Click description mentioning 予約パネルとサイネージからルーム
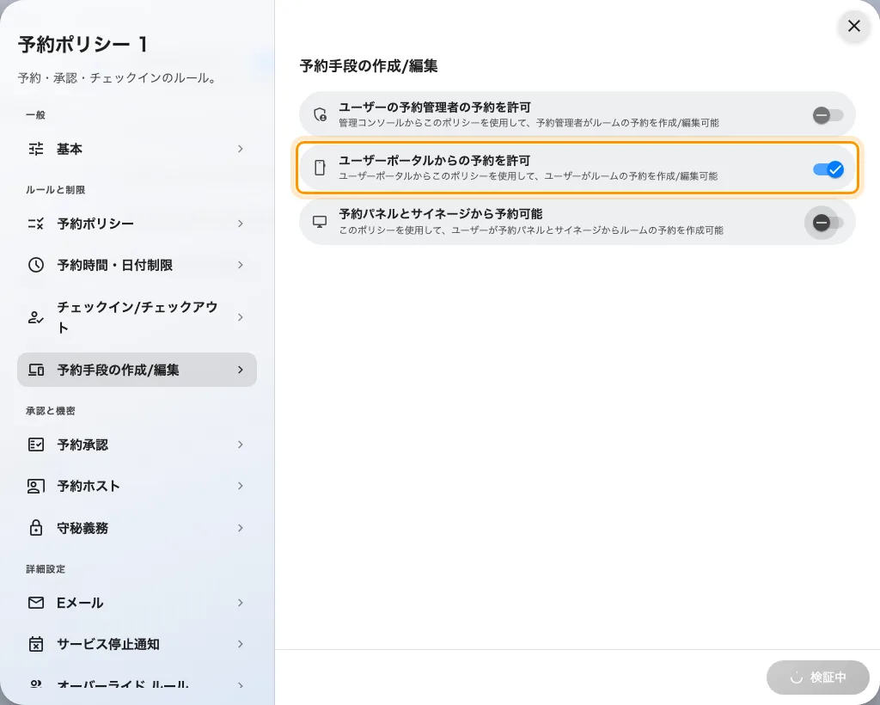 tap(531, 230)
